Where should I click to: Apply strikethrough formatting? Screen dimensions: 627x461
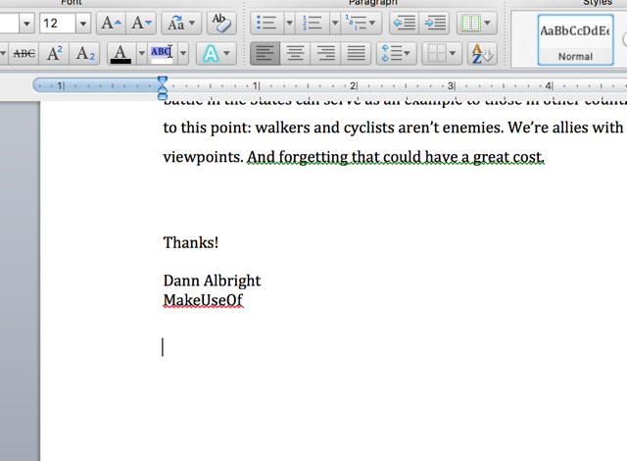pyautogui.click(x=24, y=53)
